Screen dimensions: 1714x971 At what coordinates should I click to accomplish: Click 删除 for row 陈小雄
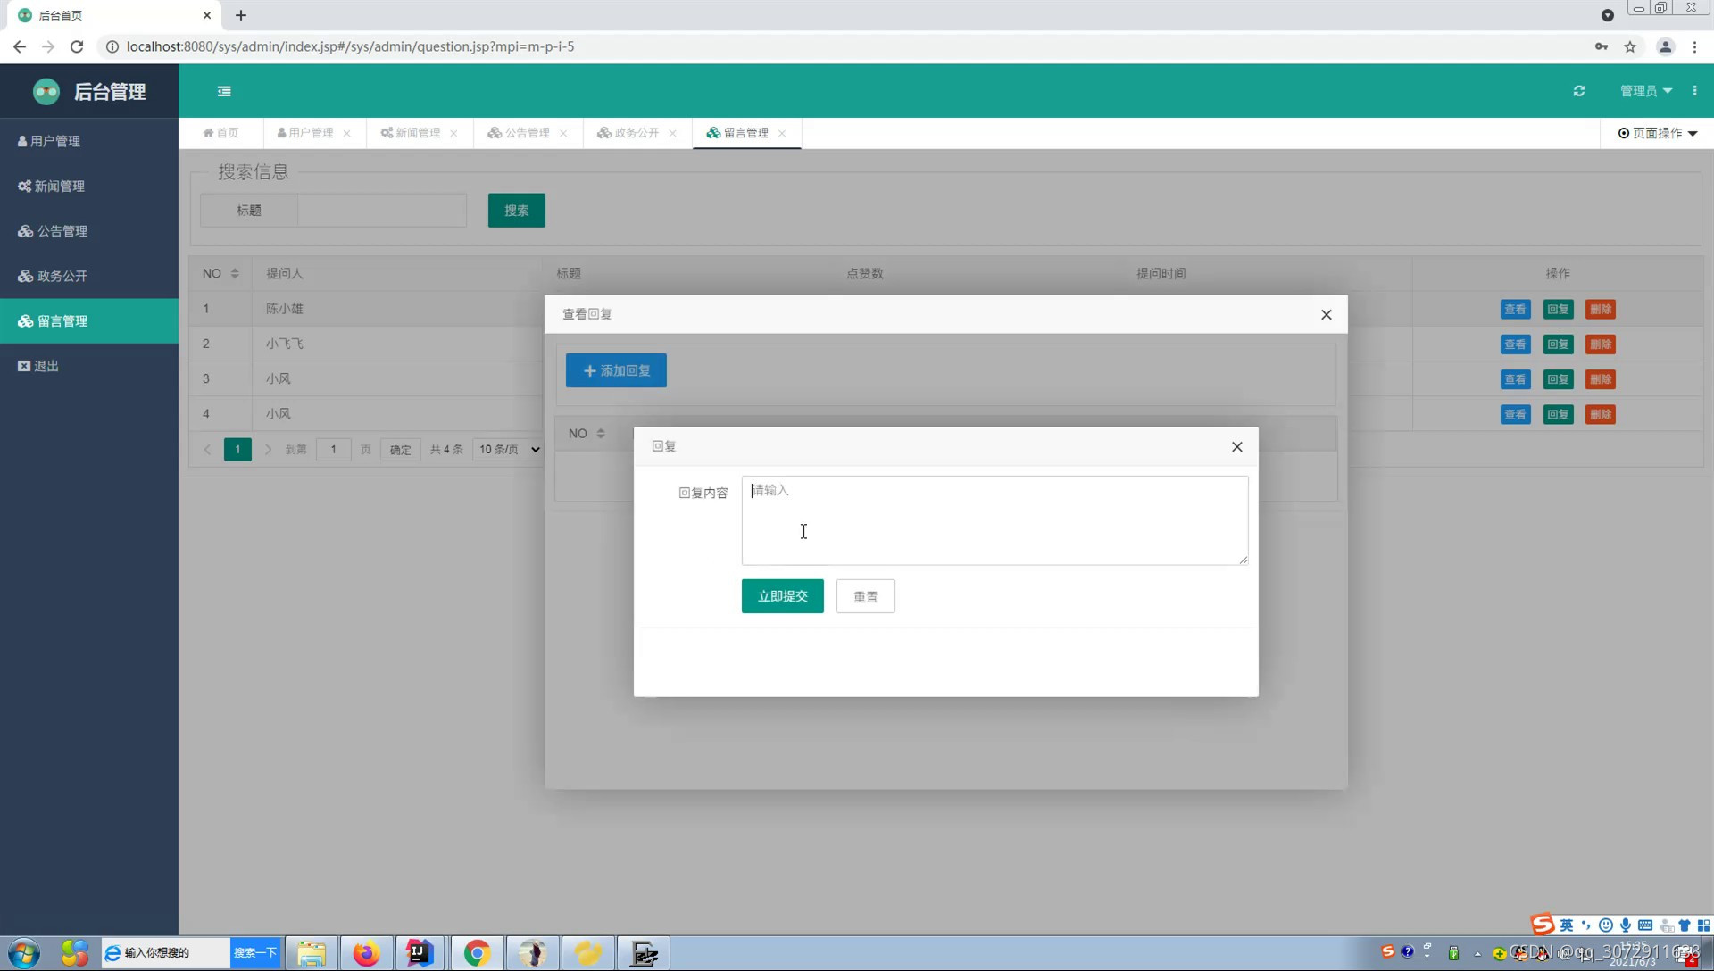(x=1601, y=309)
